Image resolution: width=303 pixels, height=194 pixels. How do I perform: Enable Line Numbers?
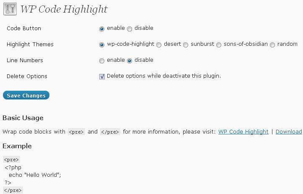(102, 61)
